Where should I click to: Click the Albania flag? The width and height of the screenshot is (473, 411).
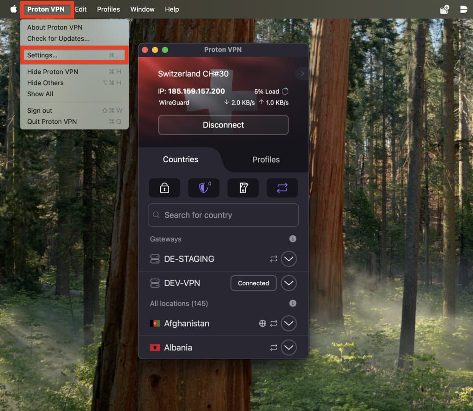155,348
